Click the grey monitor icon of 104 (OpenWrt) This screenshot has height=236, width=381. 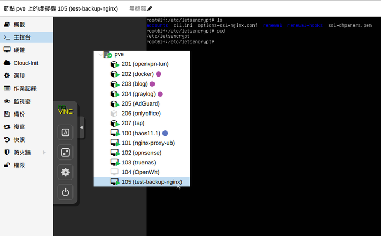pyautogui.click(x=114, y=172)
